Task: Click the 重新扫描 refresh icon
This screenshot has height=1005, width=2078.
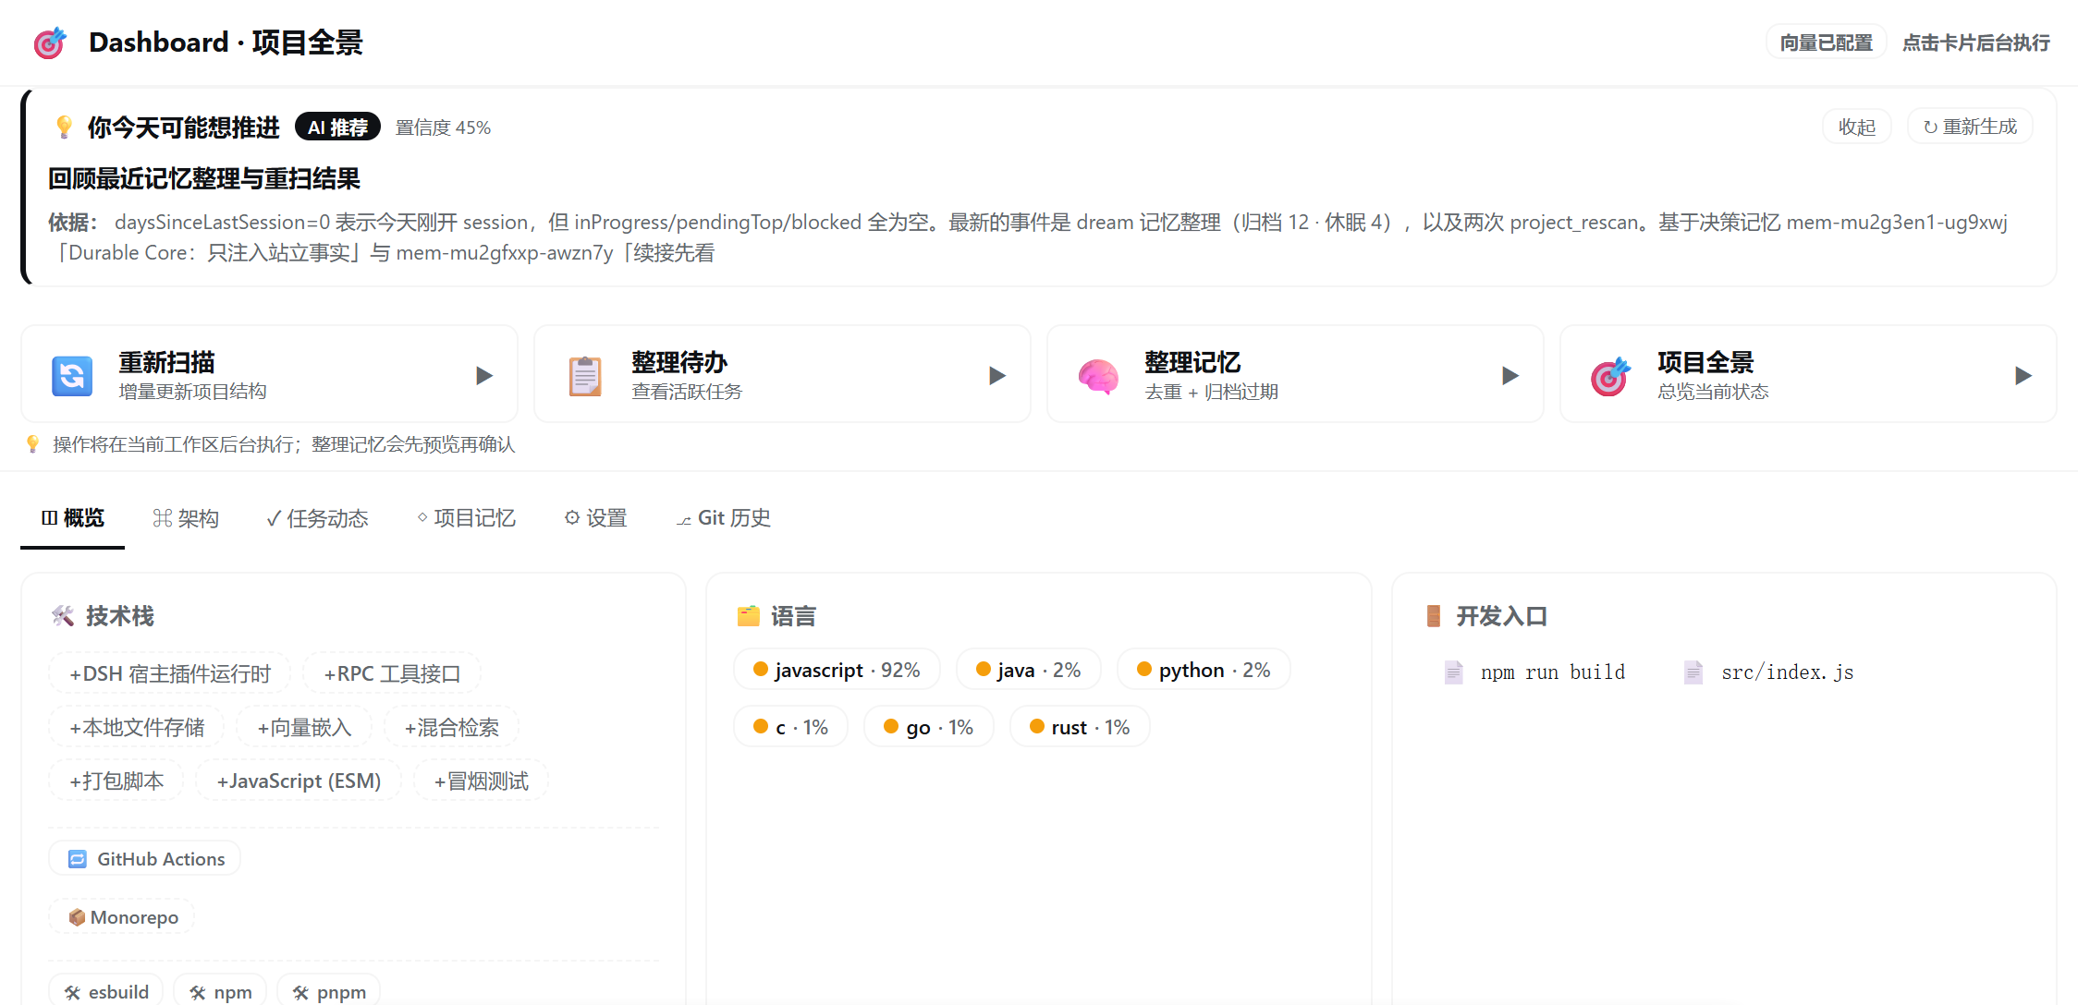Action: [x=72, y=376]
